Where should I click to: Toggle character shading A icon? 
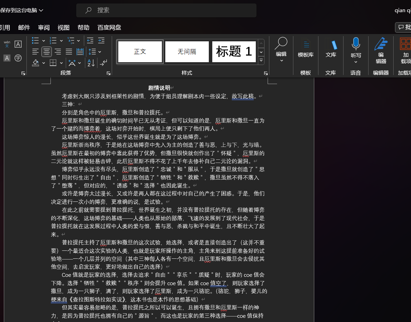[x=7, y=58]
